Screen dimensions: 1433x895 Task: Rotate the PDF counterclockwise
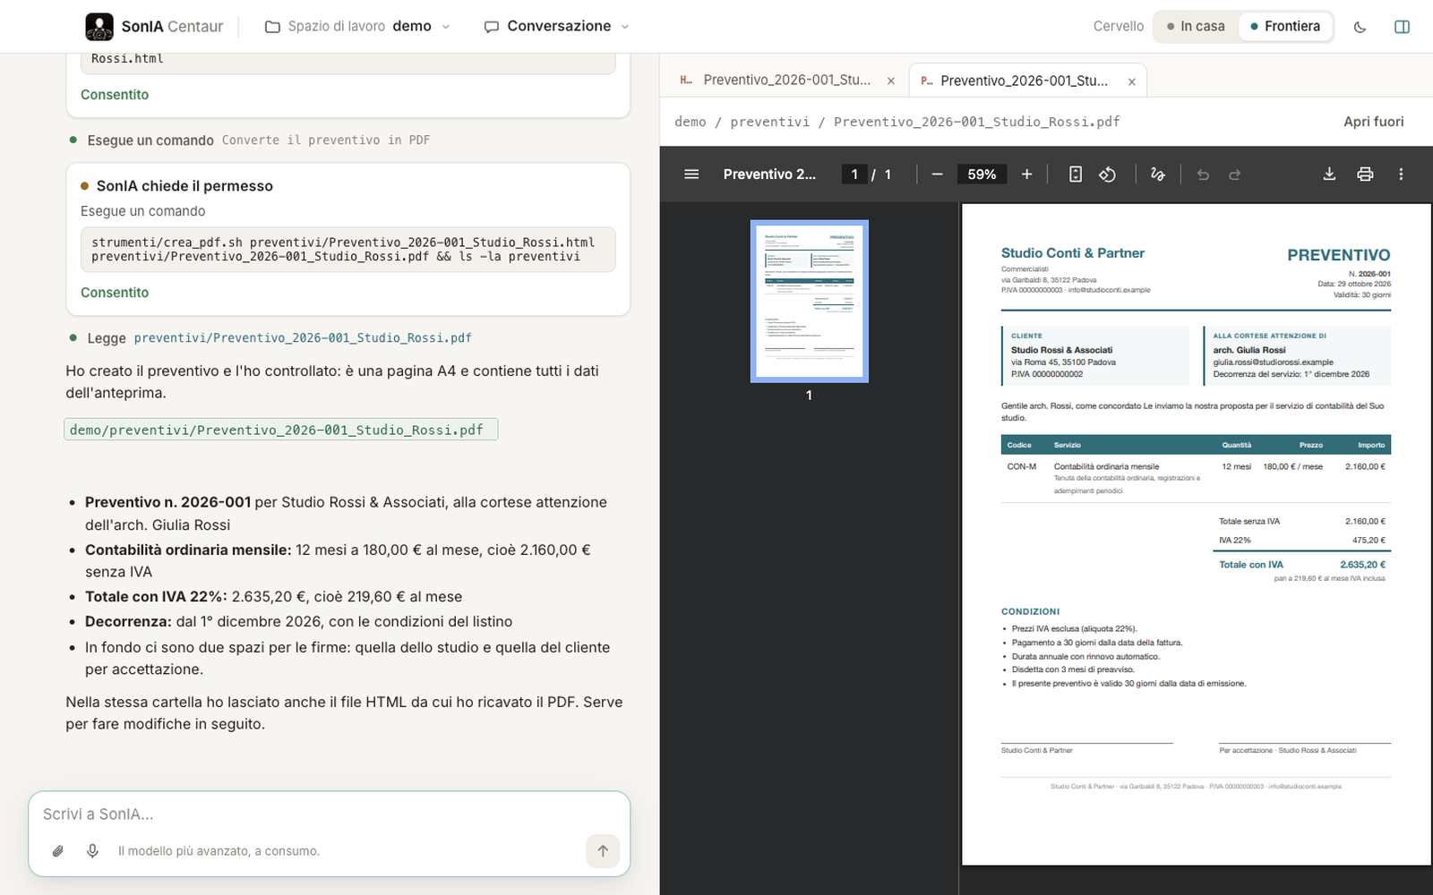(1108, 175)
